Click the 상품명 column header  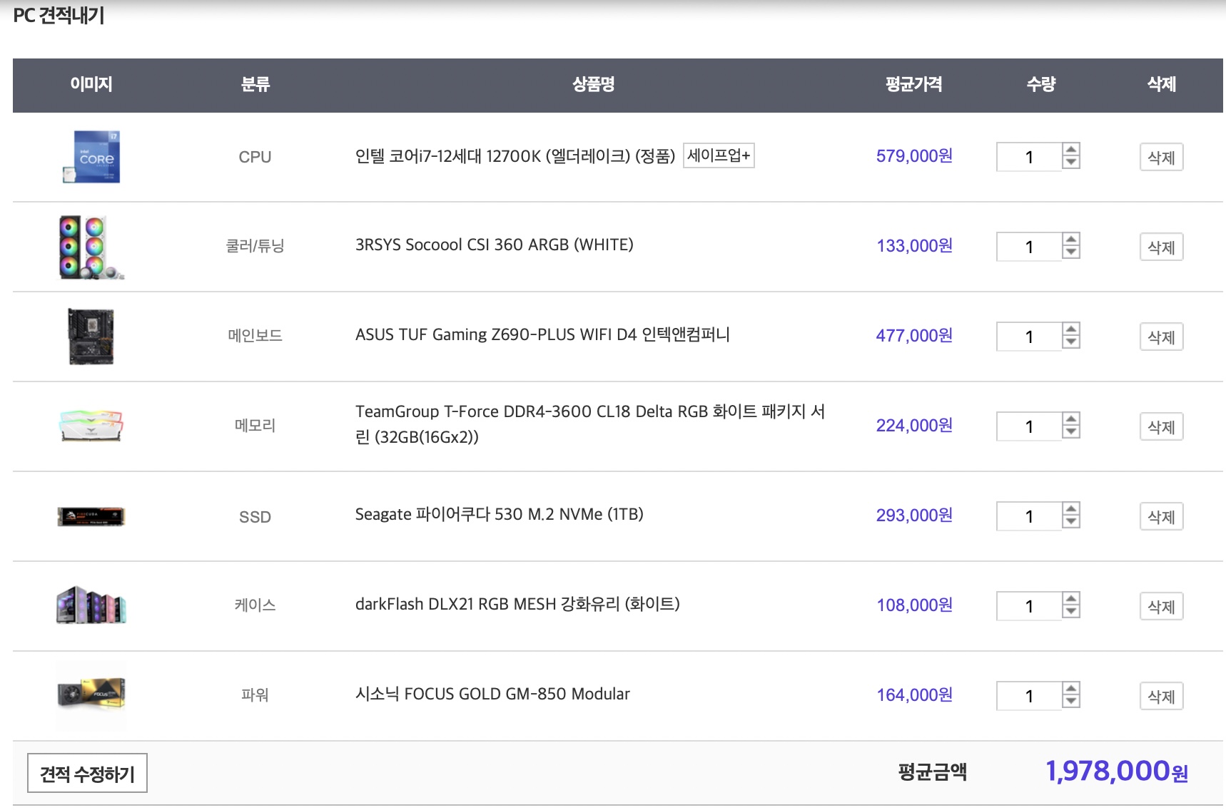[593, 84]
